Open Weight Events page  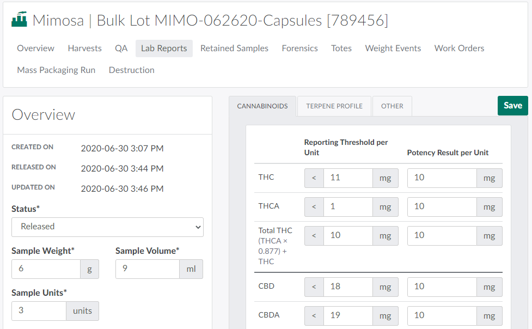393,48
